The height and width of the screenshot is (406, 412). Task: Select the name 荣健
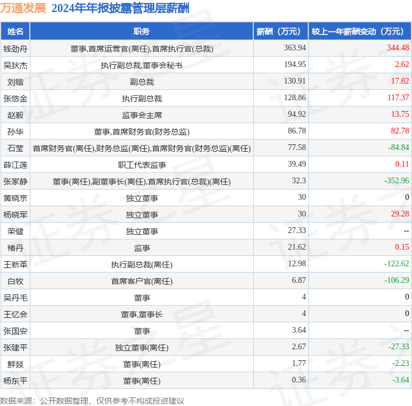click(x=15, y=231)
